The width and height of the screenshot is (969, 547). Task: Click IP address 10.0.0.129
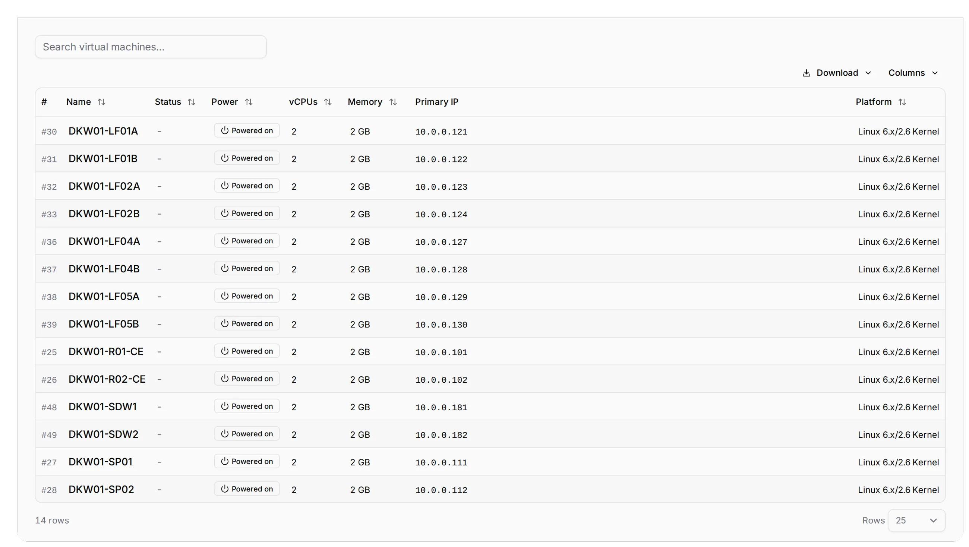point(441,297)
